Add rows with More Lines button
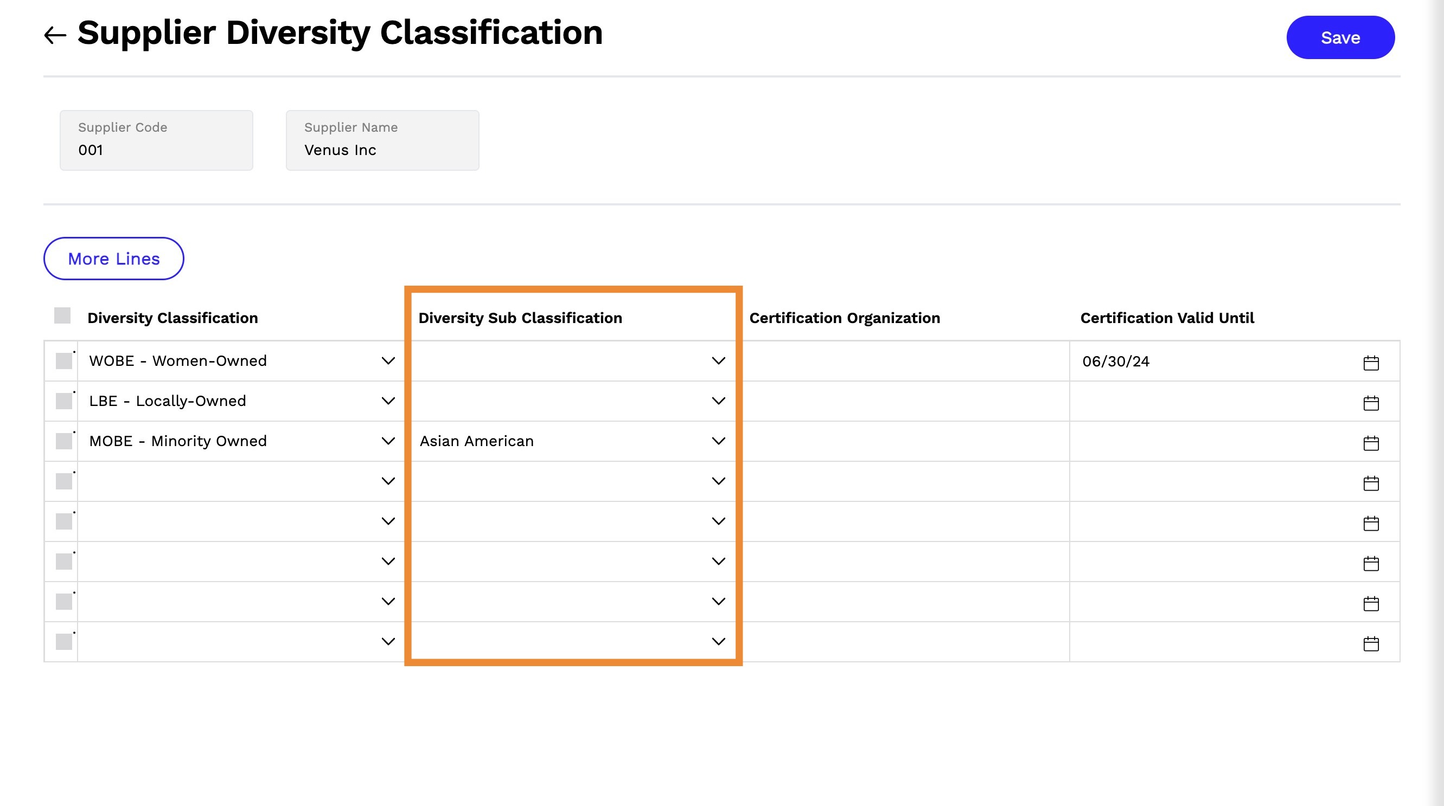1444x806 pixels. tap(114, 258)
